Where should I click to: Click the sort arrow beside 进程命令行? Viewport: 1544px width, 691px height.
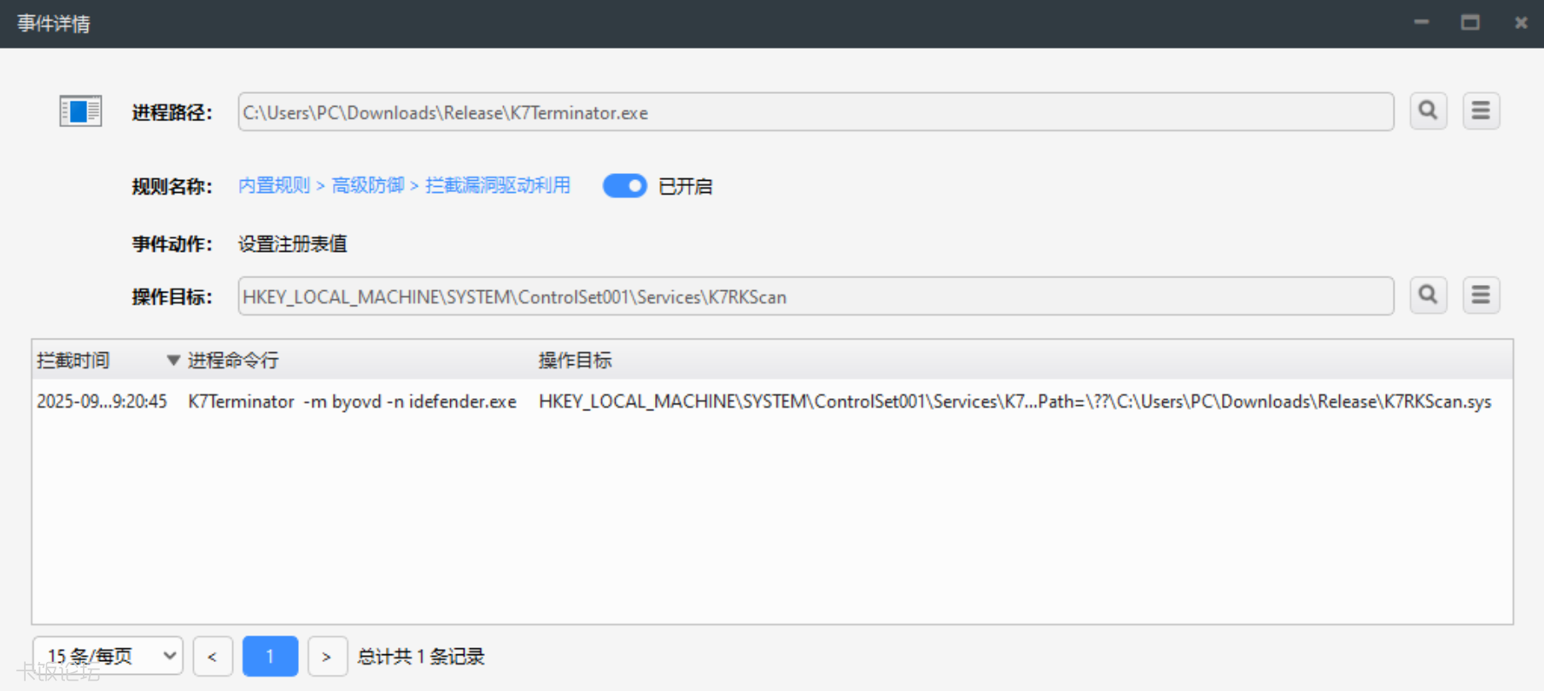point(173,360)
